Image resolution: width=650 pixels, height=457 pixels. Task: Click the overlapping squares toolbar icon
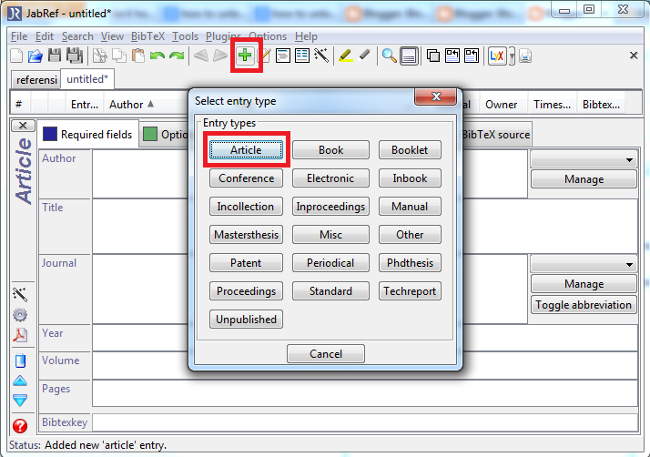433,56
